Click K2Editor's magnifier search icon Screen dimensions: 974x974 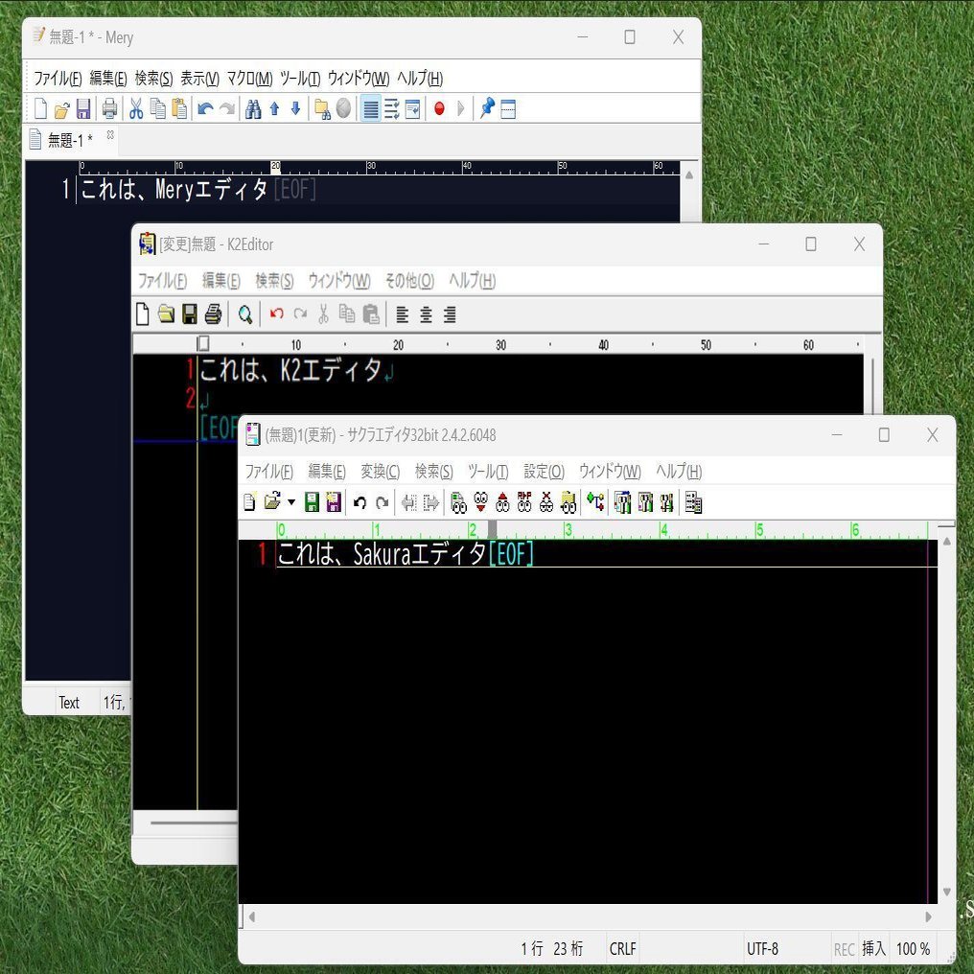tap(245, 314)
